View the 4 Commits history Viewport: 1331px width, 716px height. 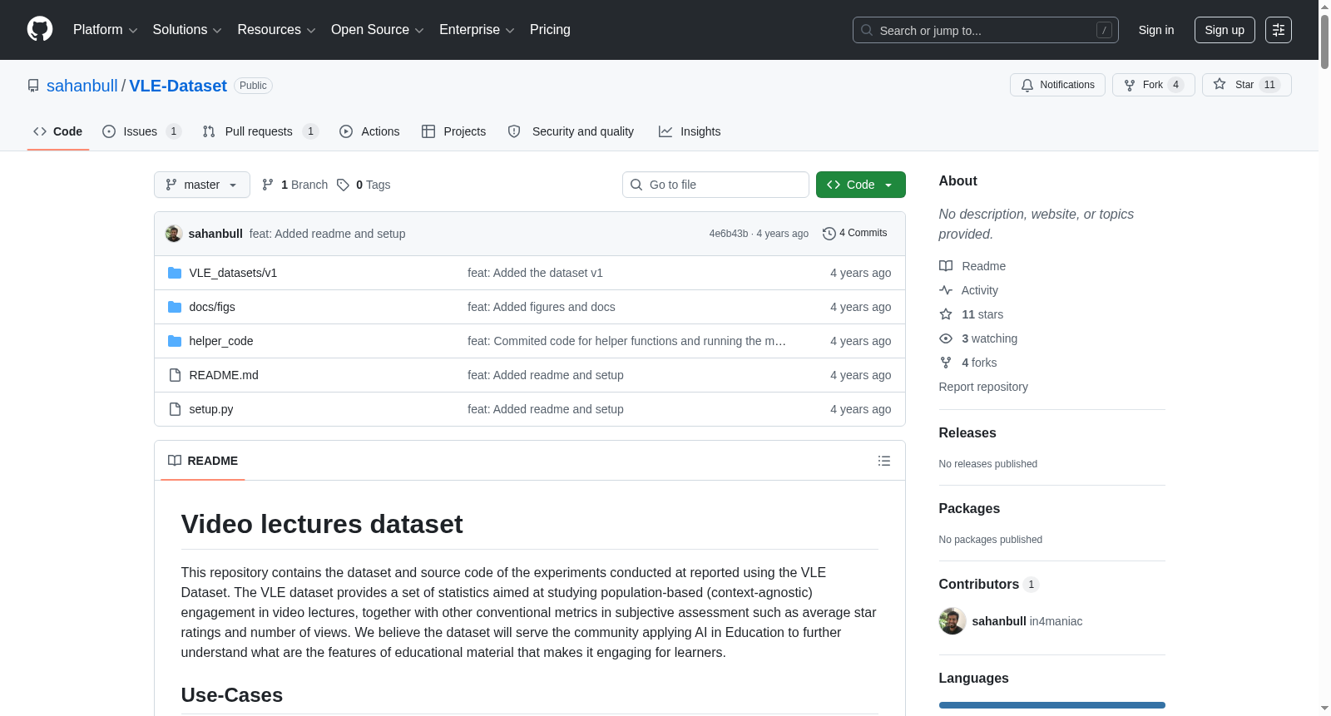click(855, 234)
